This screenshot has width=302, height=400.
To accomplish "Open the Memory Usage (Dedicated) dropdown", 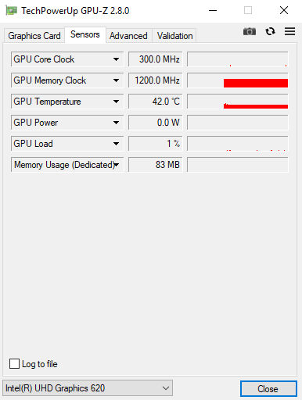I will 117,165.
